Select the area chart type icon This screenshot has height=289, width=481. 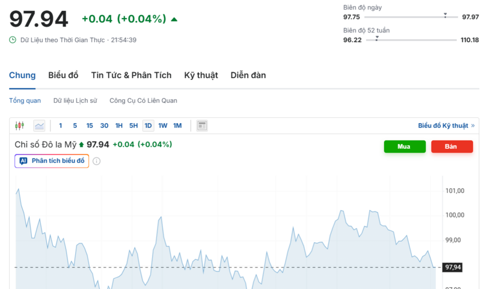point(39,126)
